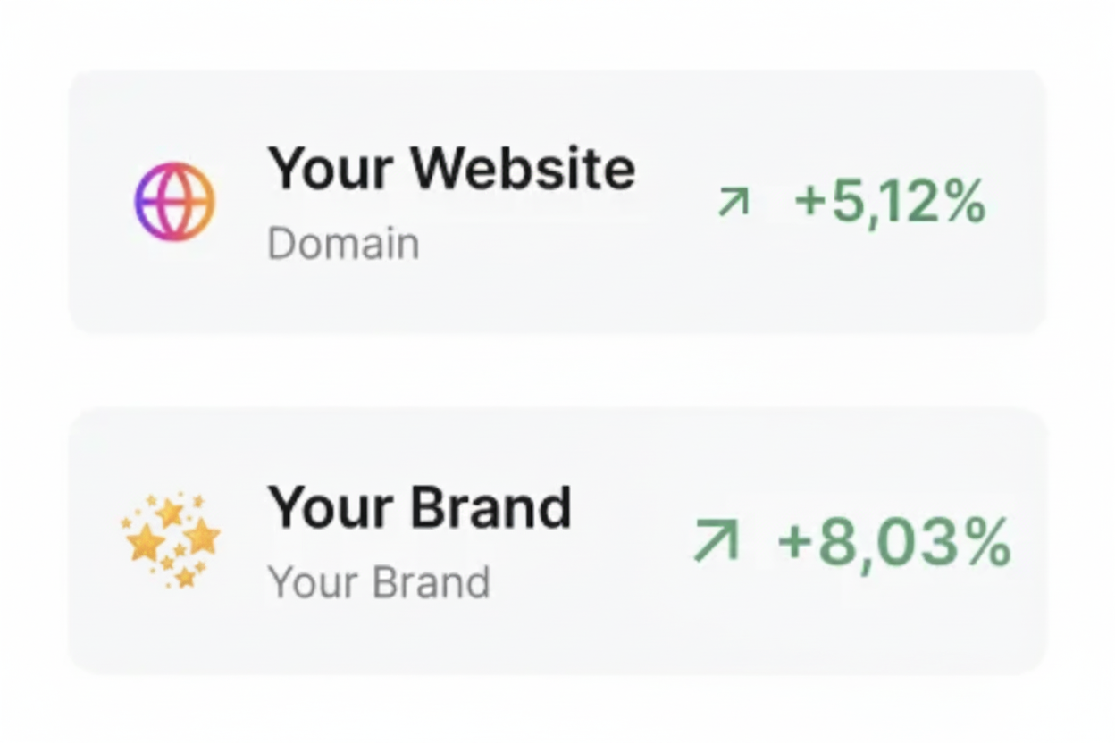
Task: Open the Your Website card title
Action: (x=451, y=168)
